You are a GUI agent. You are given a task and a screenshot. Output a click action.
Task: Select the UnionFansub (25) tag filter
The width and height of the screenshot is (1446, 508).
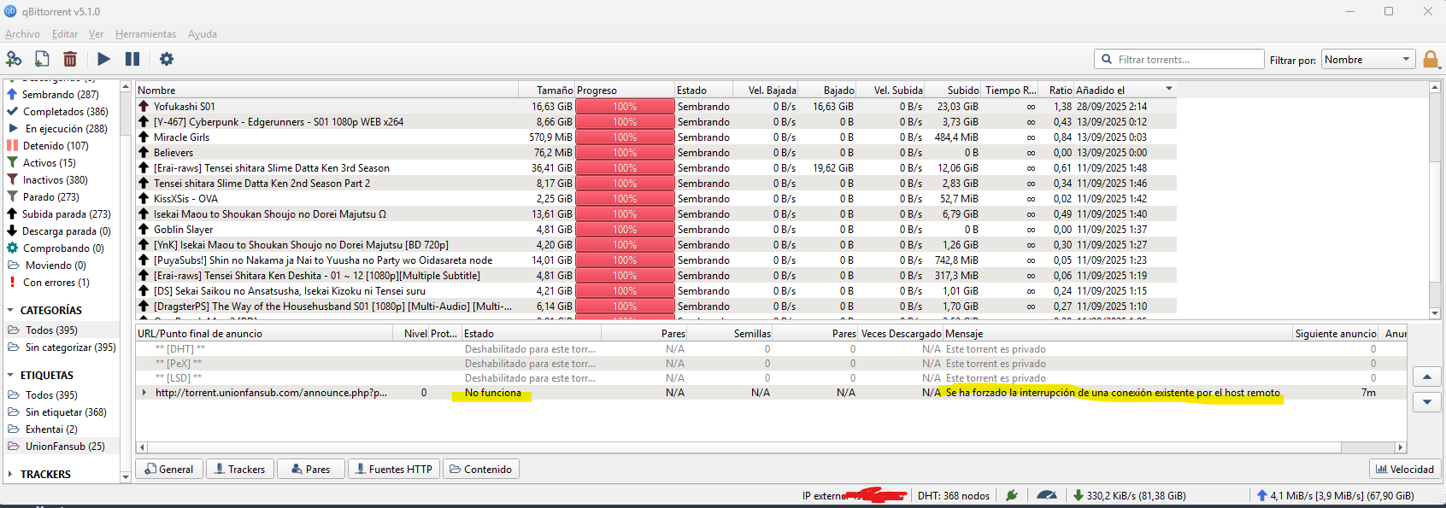(65, 447)
